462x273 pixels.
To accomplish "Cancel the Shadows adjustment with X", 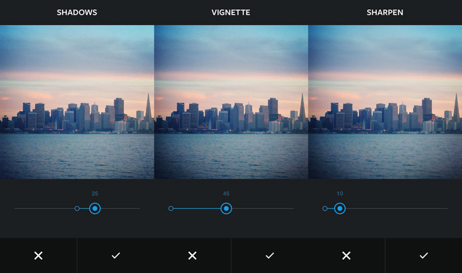I will coord(38,255).
